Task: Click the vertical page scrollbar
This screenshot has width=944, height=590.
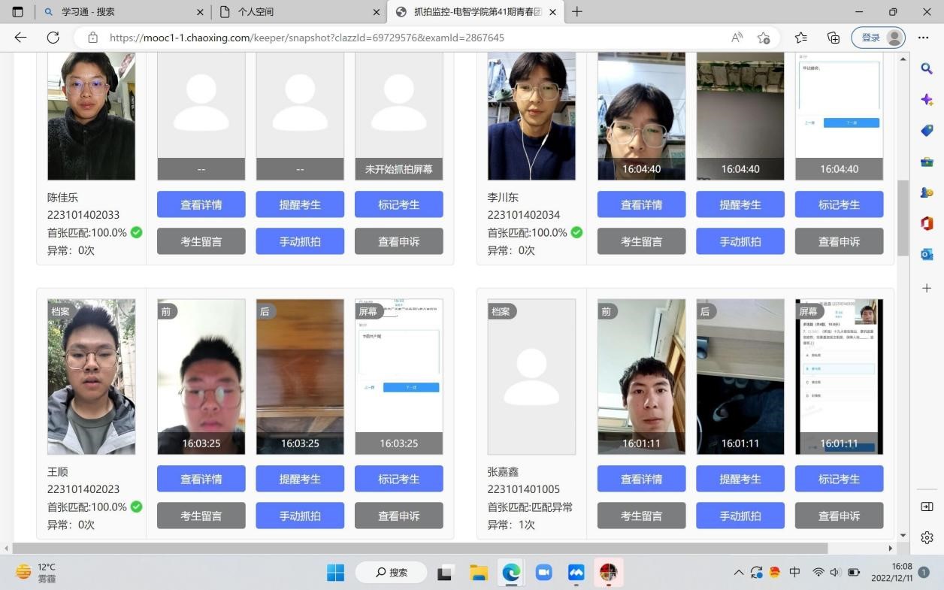Action: click(x=903, y=218)
